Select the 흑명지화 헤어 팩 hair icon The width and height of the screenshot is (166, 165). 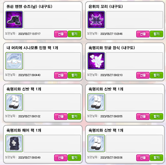point(14,143)
